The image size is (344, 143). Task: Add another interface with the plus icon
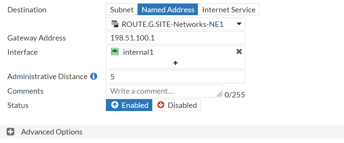175,63
